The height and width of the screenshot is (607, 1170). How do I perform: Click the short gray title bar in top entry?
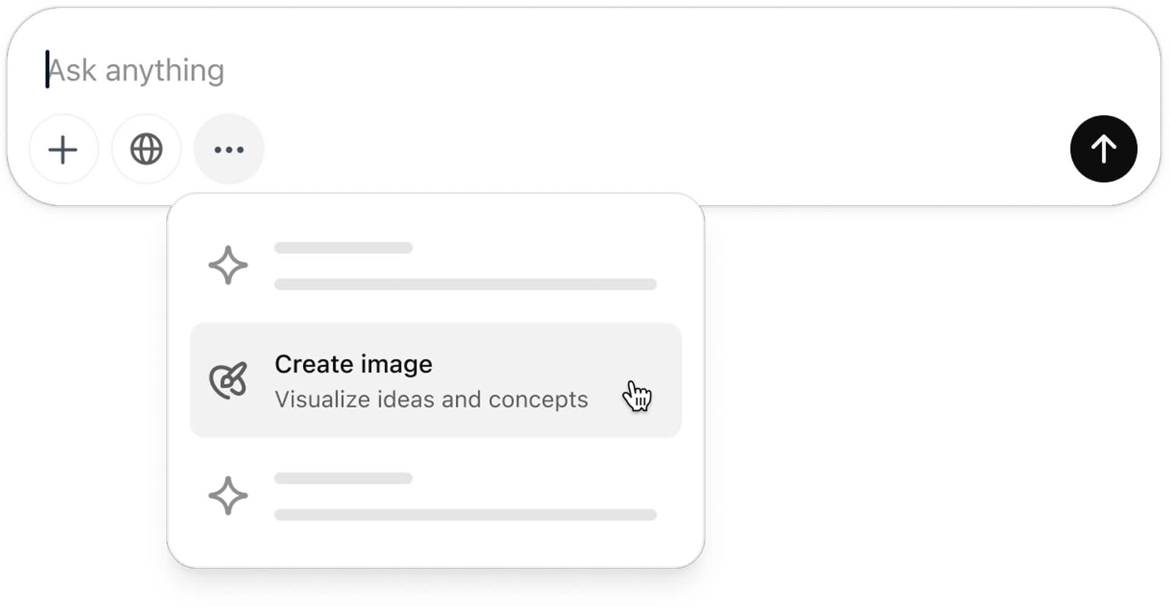[344, 248]
